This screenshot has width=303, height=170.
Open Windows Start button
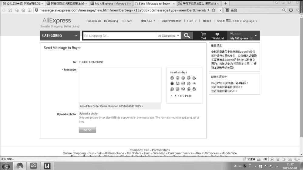pyautogui.click(x=6, y=166)
